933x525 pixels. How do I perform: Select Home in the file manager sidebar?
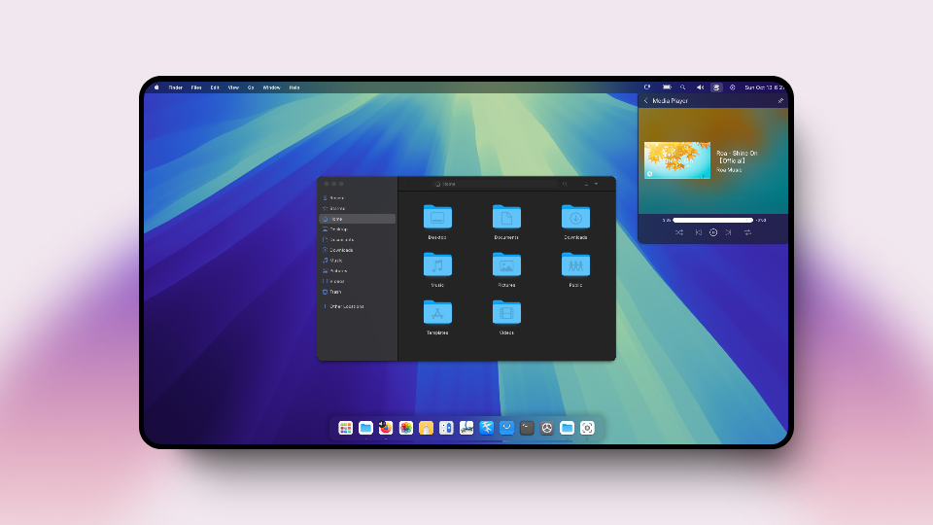click(x=357, y=219)
